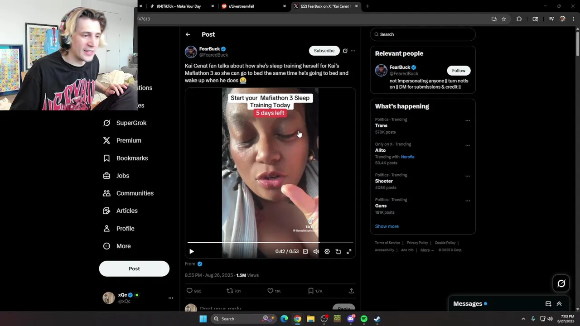Open Profile in sidebar
The image size is (580, 326).
[x=119, y=229]
